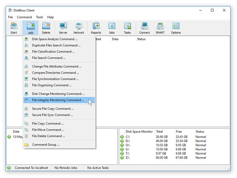Minimize the DiskBoss Client window
Viewport: 237px width, 178px height.
[200, 10]
